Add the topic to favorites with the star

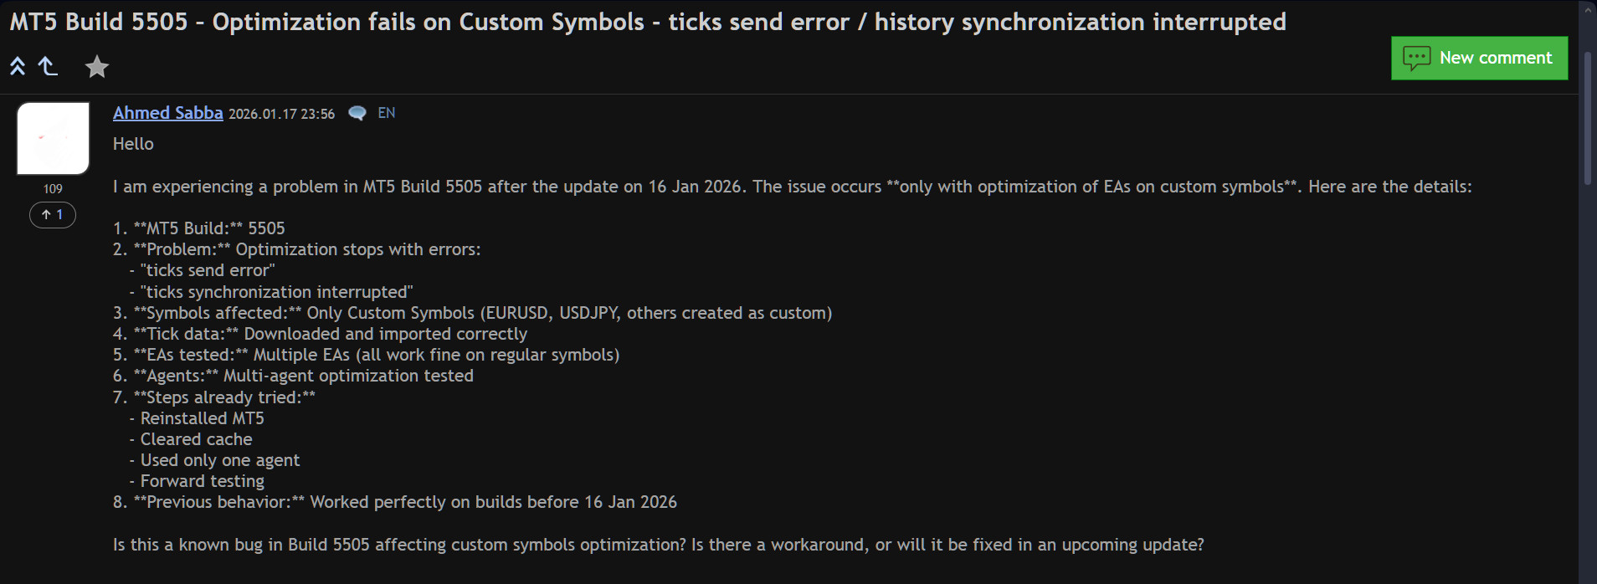pyautogui.click(x=97, y=66)
